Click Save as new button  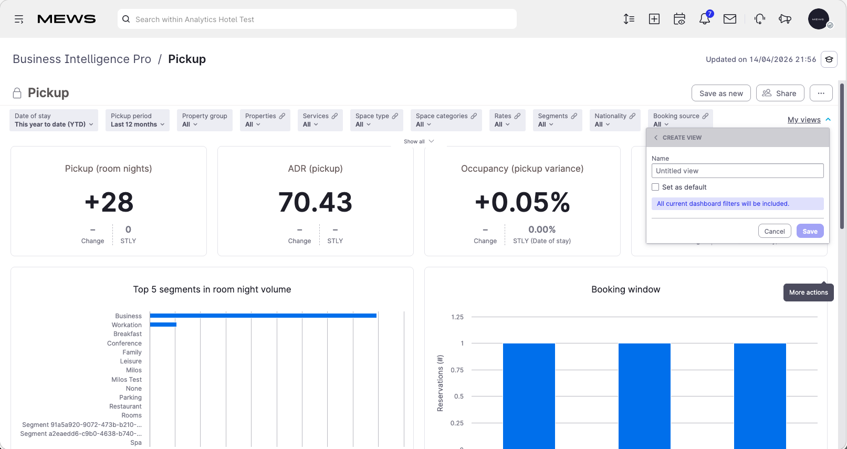pyautogui.click(x=721, y=93)
